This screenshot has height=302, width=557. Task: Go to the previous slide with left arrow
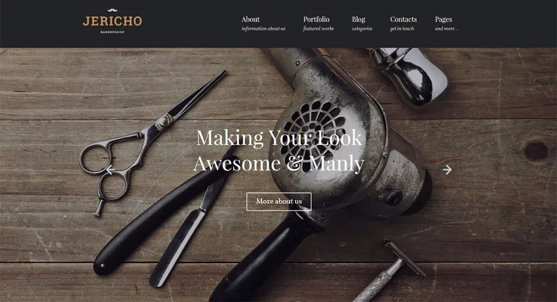coord(110,170)
